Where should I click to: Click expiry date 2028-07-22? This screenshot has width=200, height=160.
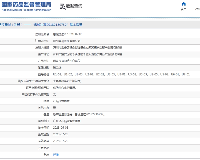(61, 141)
